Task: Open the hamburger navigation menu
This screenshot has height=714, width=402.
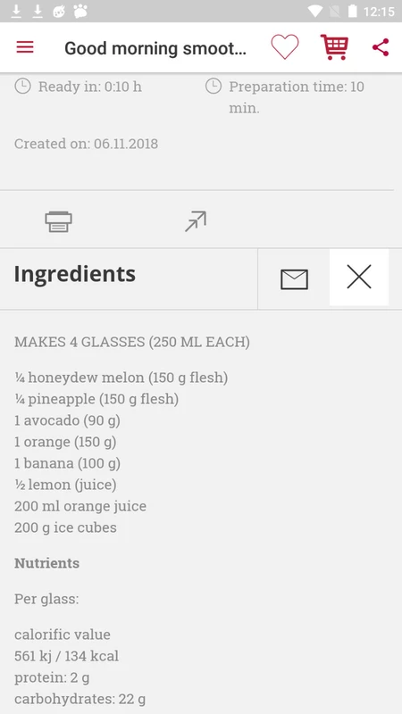Action: click(x=25, y=47)
